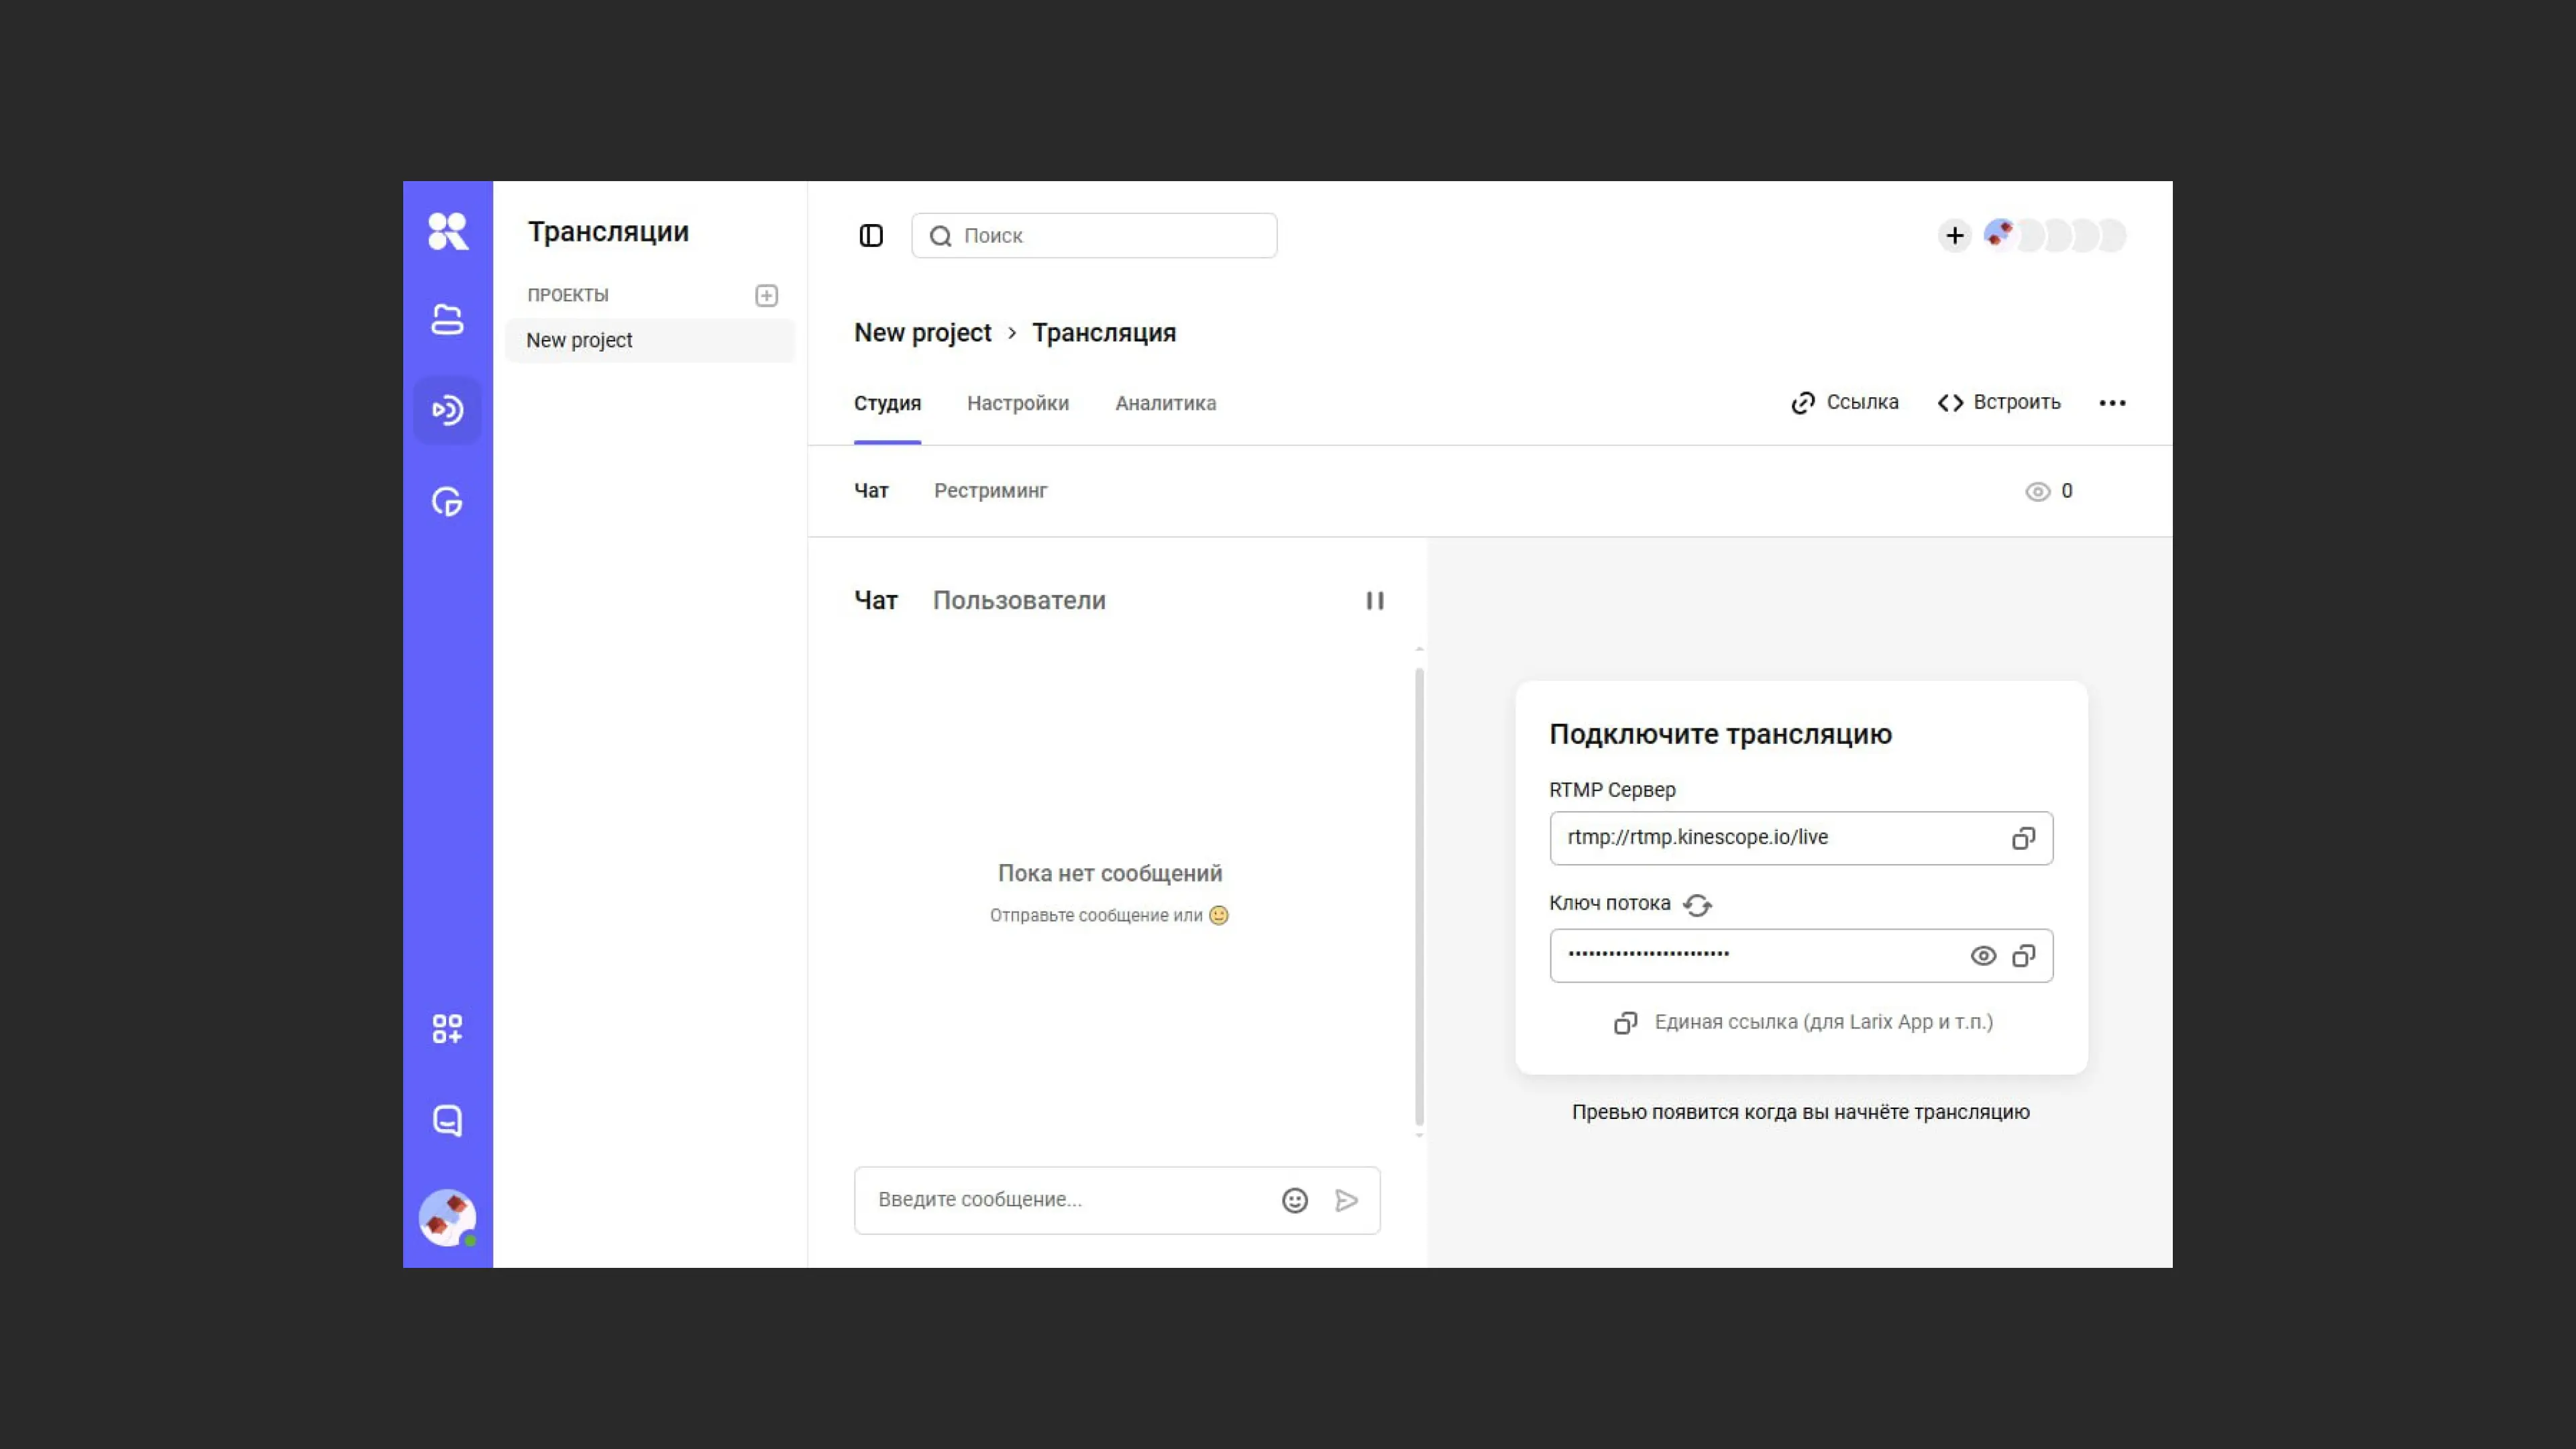Pause the chat feed
Image resolution: width=2576 pixels, height=1449 pixels.
coord(1375,600)
